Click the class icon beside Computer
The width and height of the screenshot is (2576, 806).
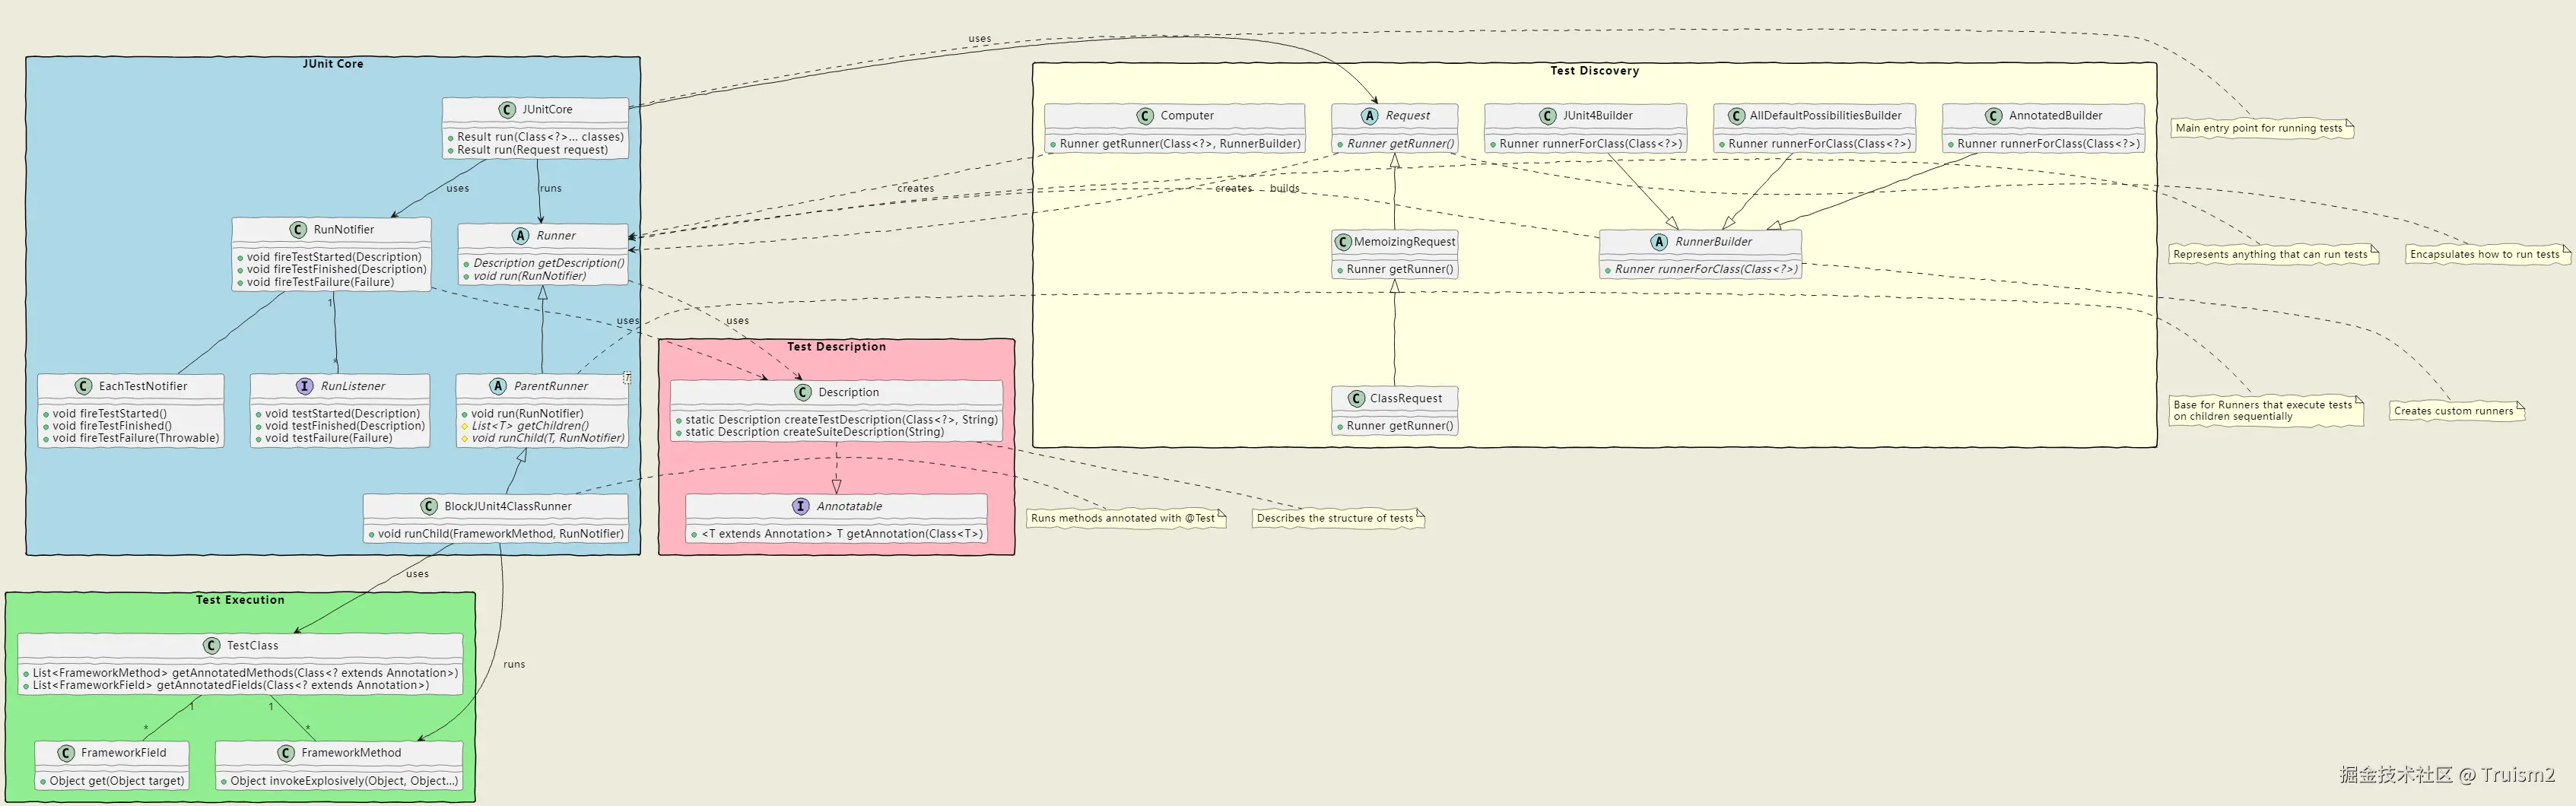click(1145, 116)
